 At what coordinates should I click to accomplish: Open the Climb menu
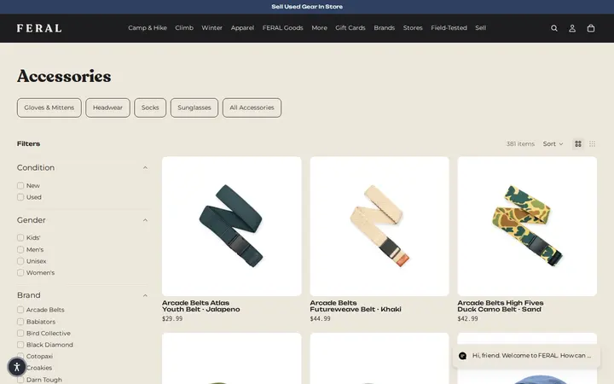(x=184, y=28)
